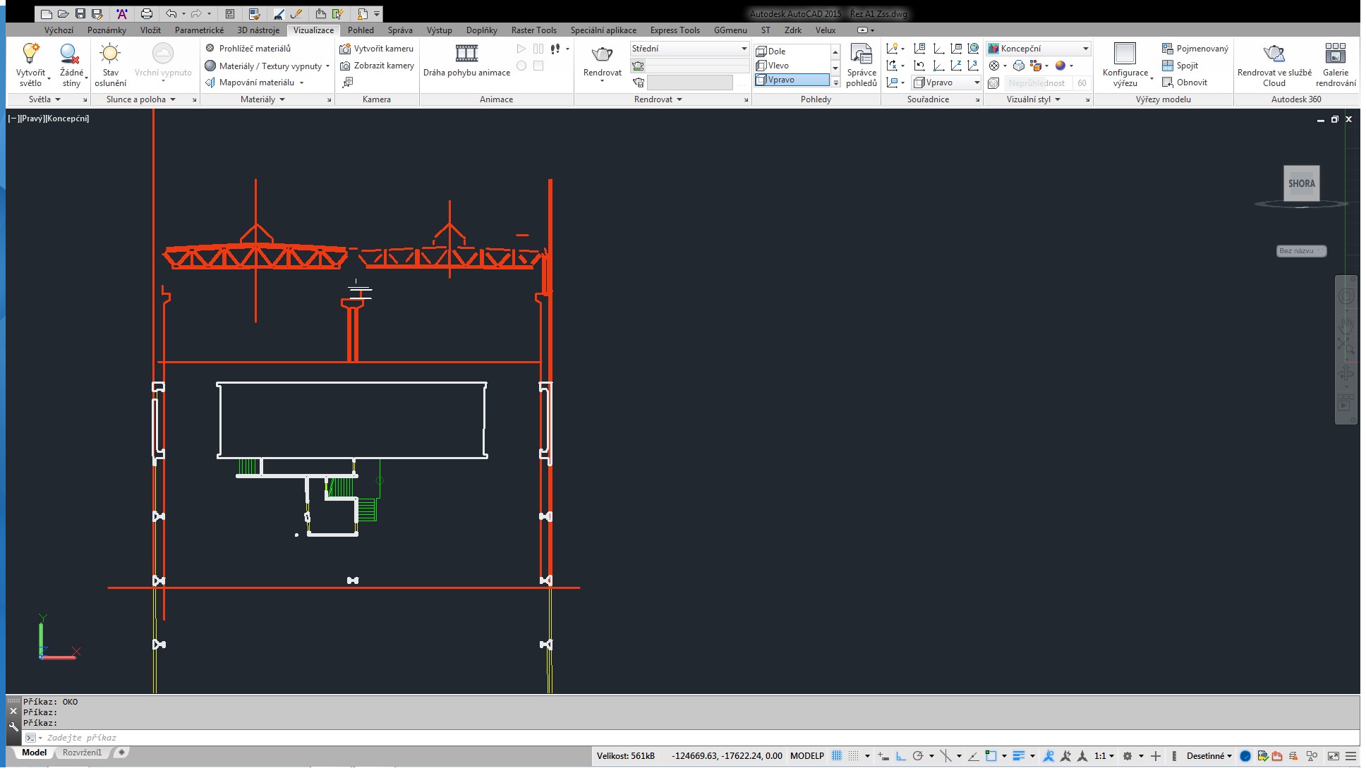The image size is (1366, 773).
Task: Open the Rozvržení1 layout tab
Action: [x=82, y=753]
